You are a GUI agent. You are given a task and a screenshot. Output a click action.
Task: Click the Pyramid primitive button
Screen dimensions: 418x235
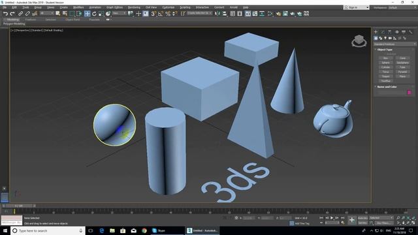pyautogui.click(x=402, y=72)
